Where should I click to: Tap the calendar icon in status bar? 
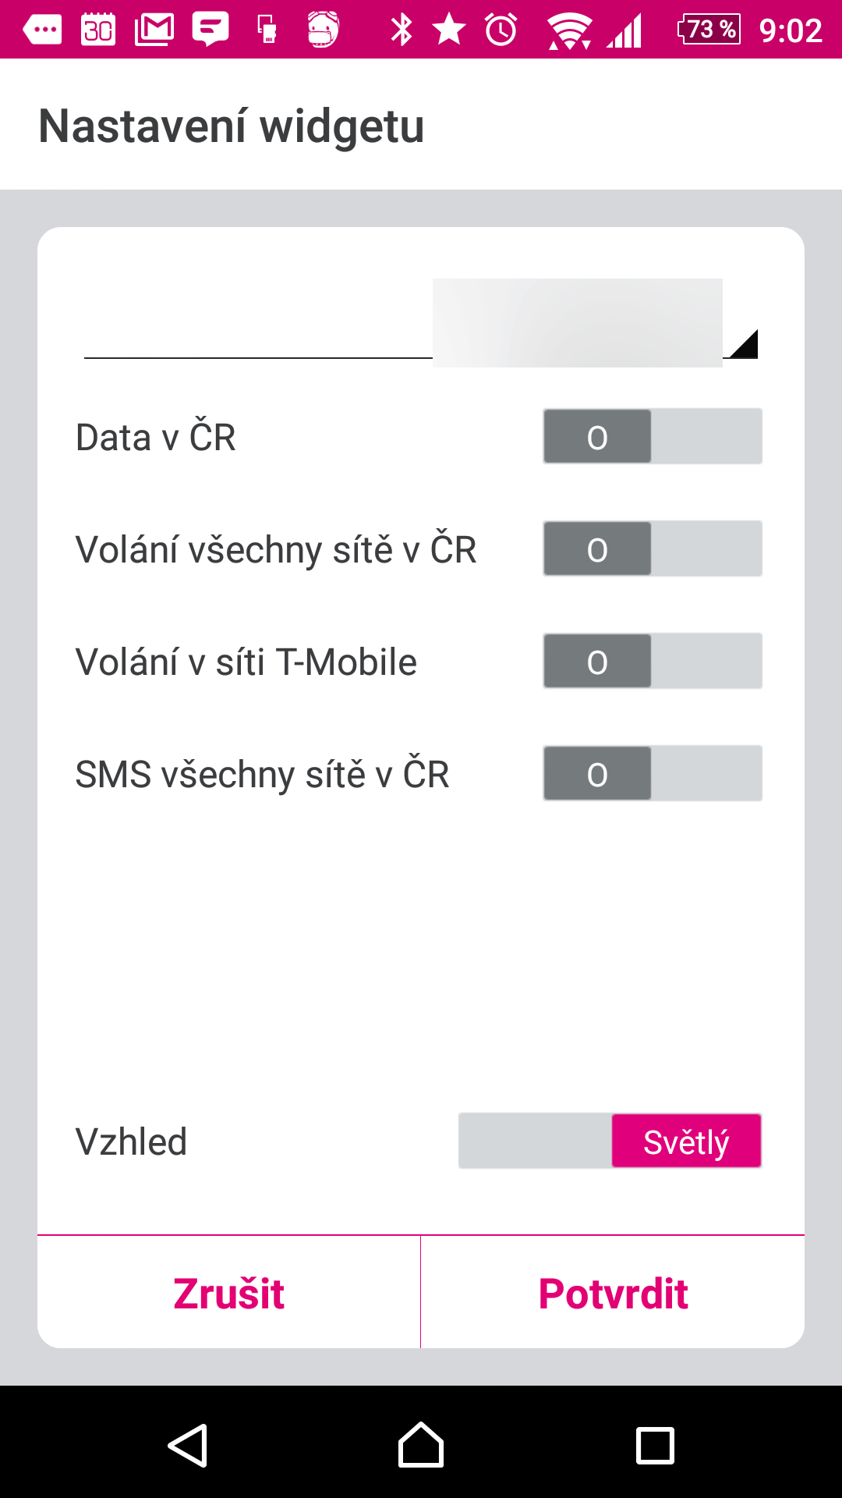click(98, 30)
